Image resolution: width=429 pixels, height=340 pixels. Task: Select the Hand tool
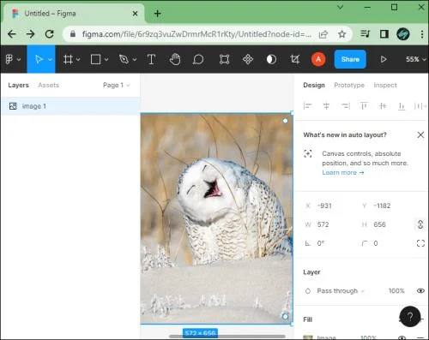pos(175,59)
